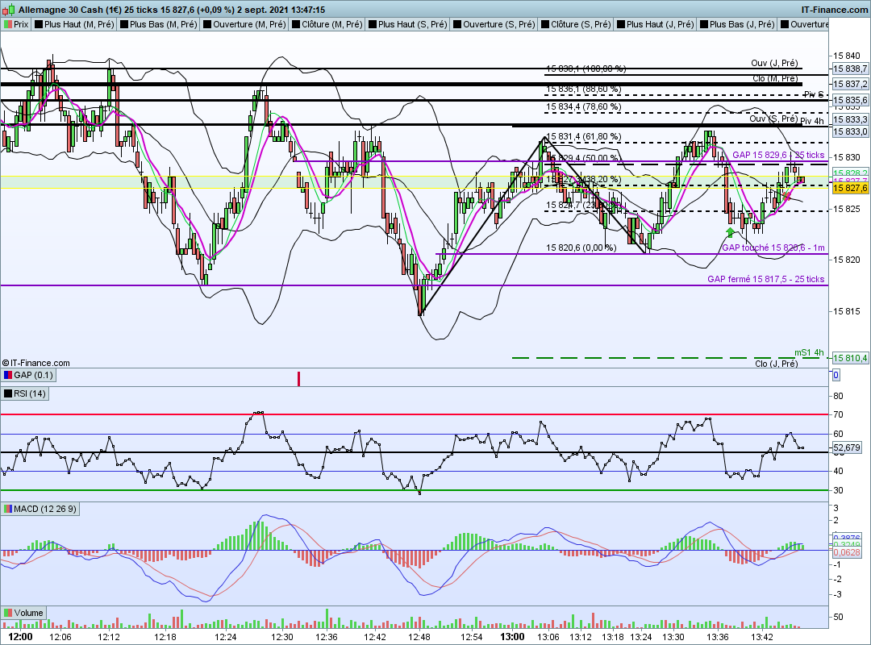Click the 'GAP 15 829,6 - 25 ticks' annotation
The width and height of the screenshot is (871, 645).
coord(778,155)
